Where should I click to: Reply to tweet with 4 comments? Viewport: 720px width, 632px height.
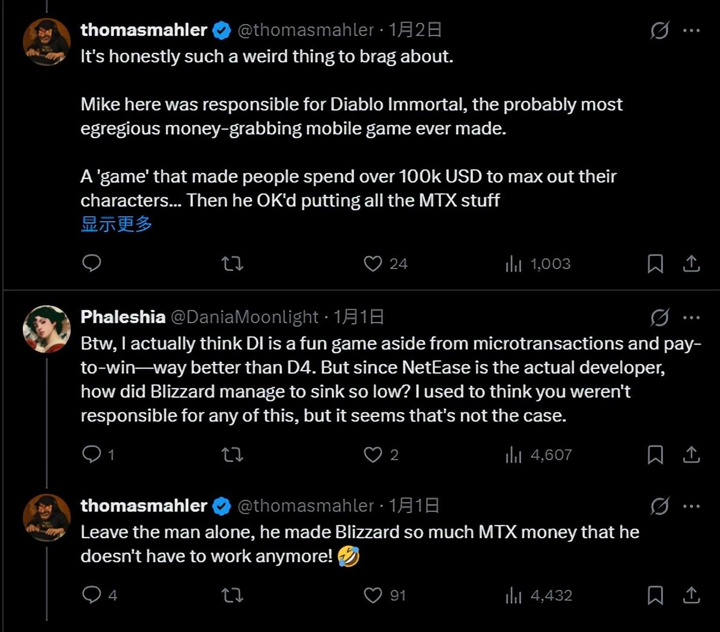(x=91, y=595)
